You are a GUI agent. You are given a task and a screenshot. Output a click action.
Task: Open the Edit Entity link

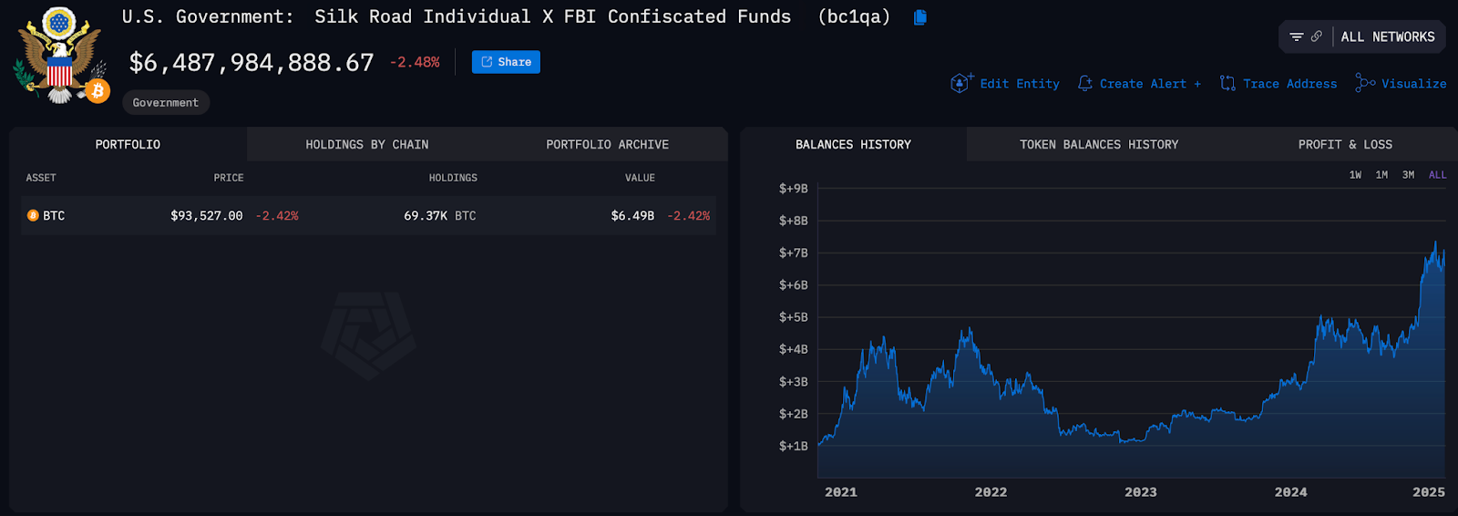point(1020,84)
